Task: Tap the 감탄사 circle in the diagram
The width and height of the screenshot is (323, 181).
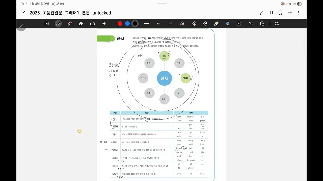Action: tap(149, 63)
